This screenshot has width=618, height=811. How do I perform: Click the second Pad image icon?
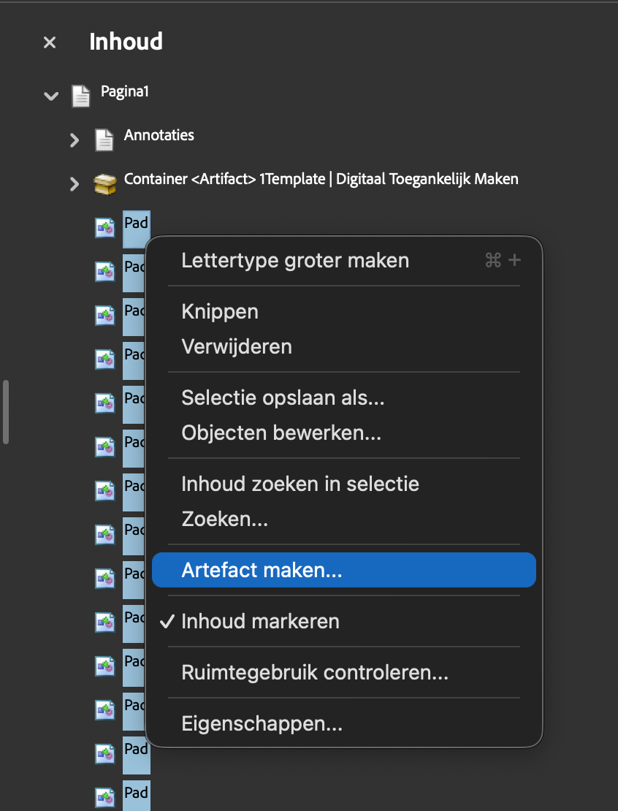(x=104, y=271)
